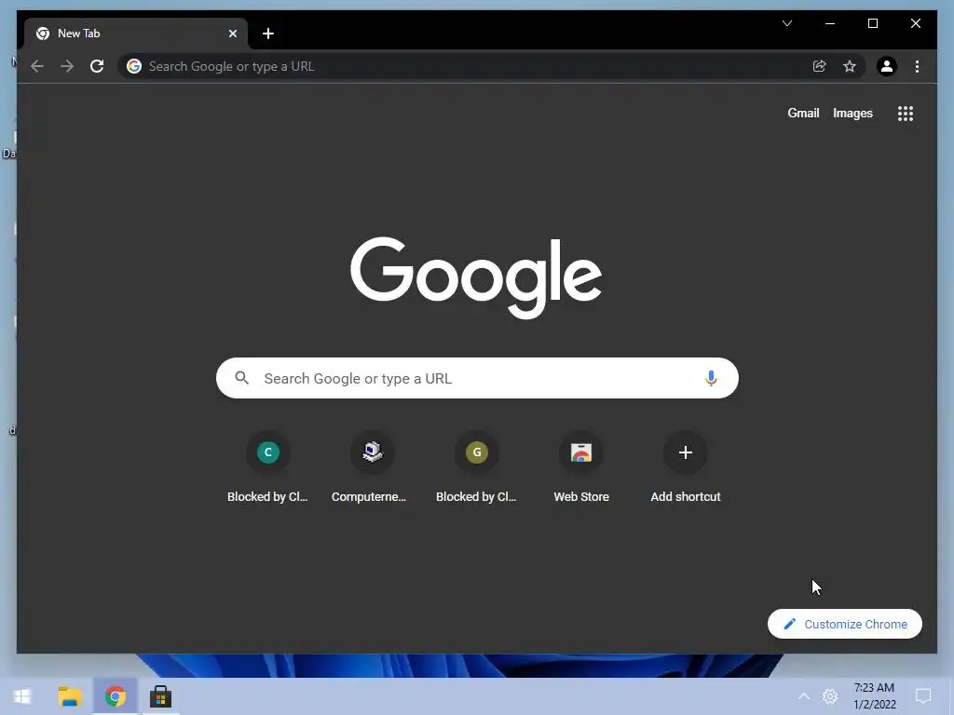Click the Google icon in address bar

point(134,66)
